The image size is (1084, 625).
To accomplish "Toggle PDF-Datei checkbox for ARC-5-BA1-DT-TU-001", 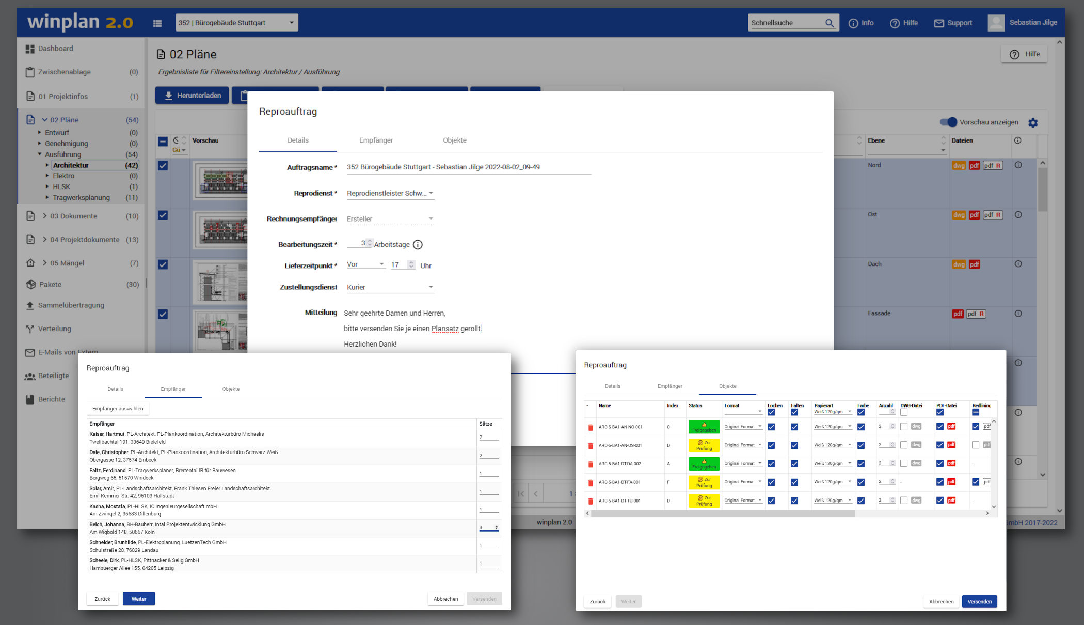I will pyautogui.click(x=940, y=501).
